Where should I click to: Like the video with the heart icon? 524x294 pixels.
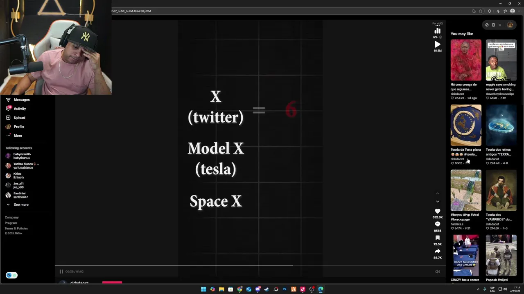click(x=437, y=211)
